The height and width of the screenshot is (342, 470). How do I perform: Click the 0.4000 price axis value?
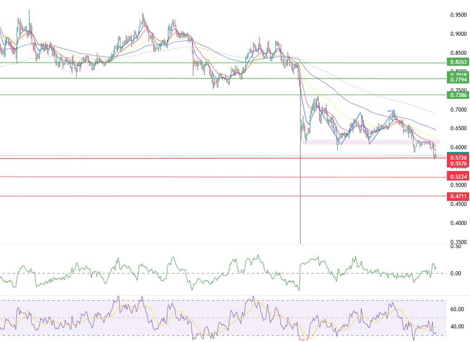pos(458,223)
